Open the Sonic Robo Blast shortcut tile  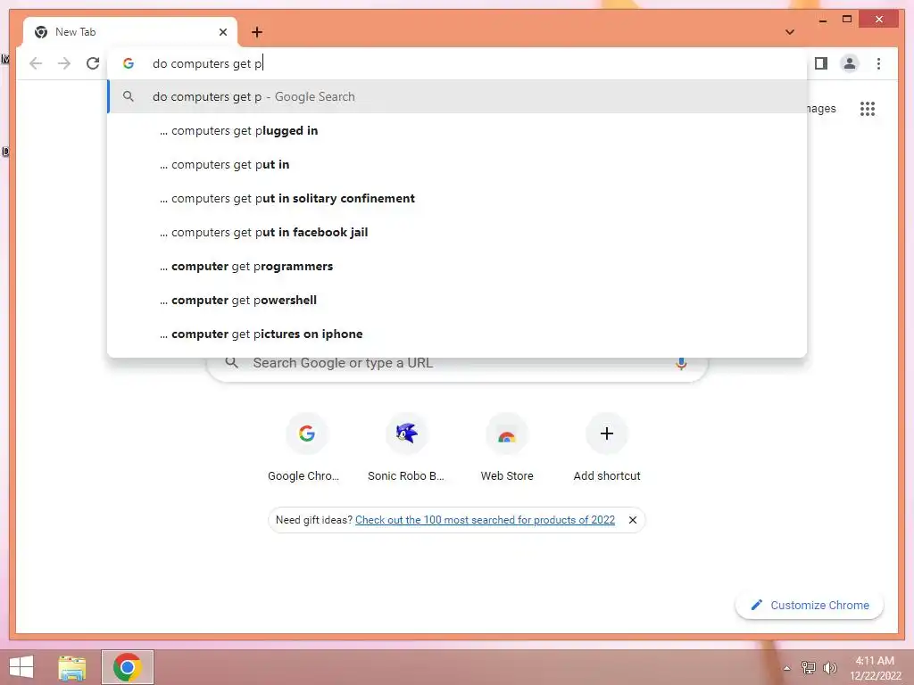[406, 448]
